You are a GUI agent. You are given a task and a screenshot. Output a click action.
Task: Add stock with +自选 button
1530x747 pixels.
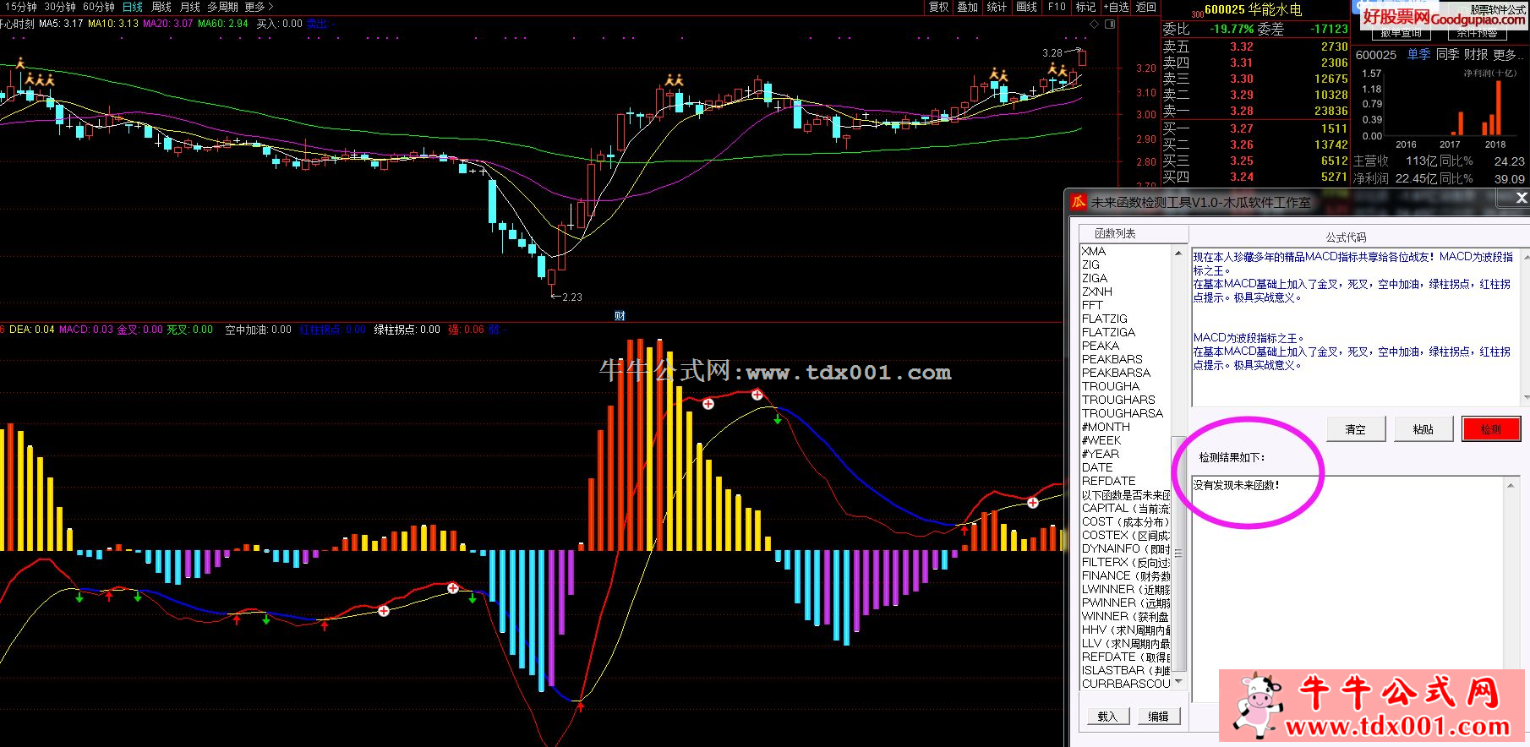(1116, 7)
